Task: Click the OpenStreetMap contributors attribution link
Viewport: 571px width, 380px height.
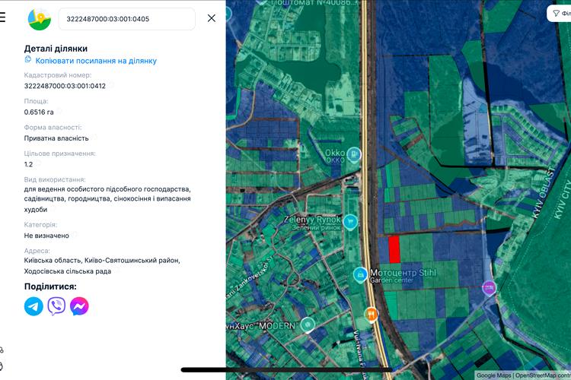Action: click(x=543, y=375)
